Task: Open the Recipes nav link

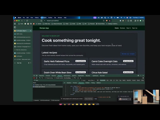Action: point(122,28)
